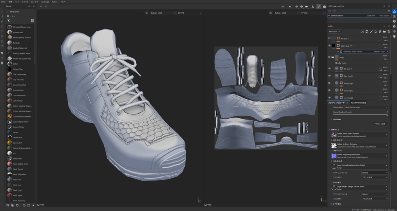Viewport: 397px width, 211px height.
Task: Select the Paint brush tool in left toolbar
Action: point(2,12)
